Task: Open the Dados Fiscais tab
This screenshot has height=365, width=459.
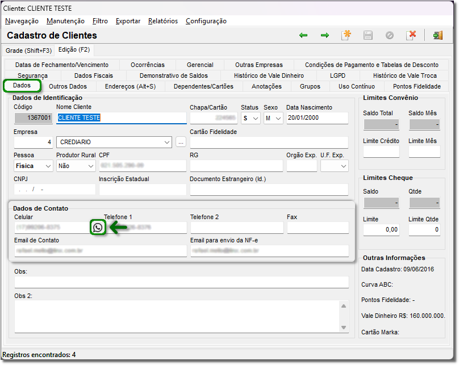Action: pyautogui.click(x=94, y=75)
